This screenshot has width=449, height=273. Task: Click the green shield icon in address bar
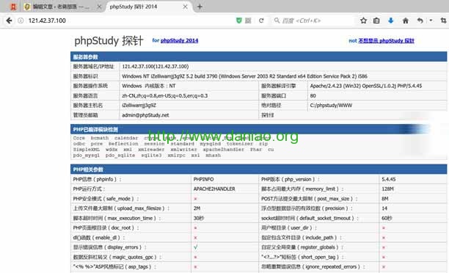[x=239, y=21]
